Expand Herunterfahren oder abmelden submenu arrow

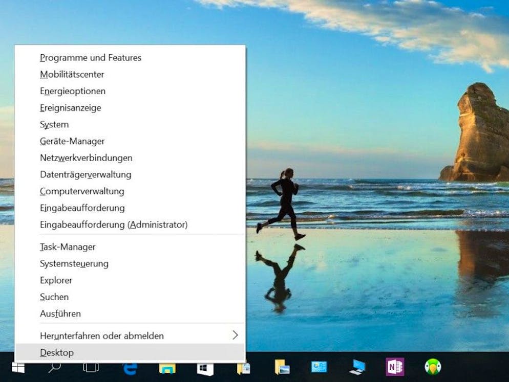[236, 335]
